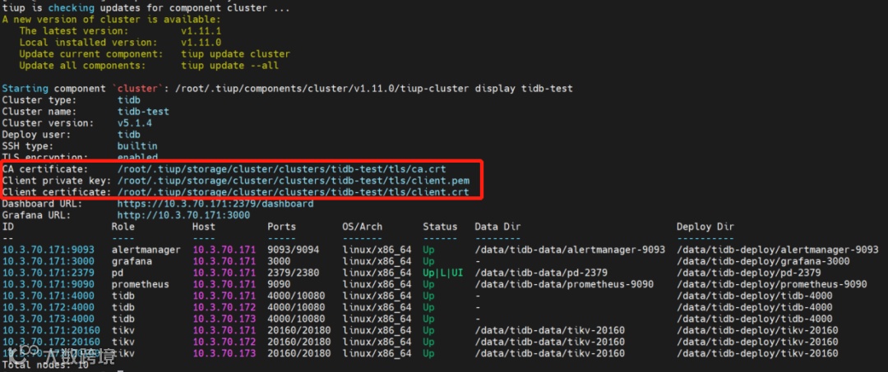Select the ID 10.3.70.171:3000 in grafana row
Screen dimensions: 888x372
click(x=49, y=261)
